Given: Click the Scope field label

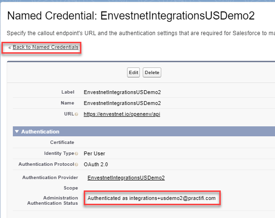Looking at the screenshot, I should [x=71, y=188].
